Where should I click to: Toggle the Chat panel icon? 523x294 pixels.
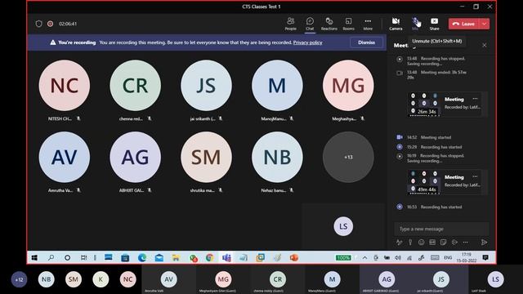(x=310, y=24)
